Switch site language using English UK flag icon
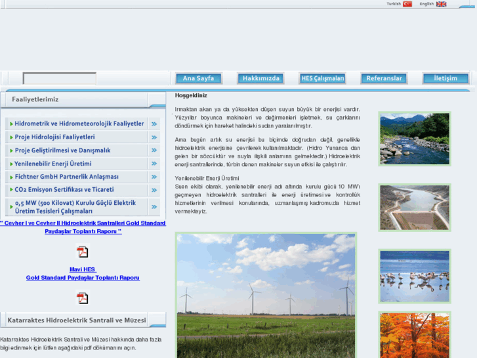Image resolution: width=477 pixels, height=358 pixels. [441, 4]
